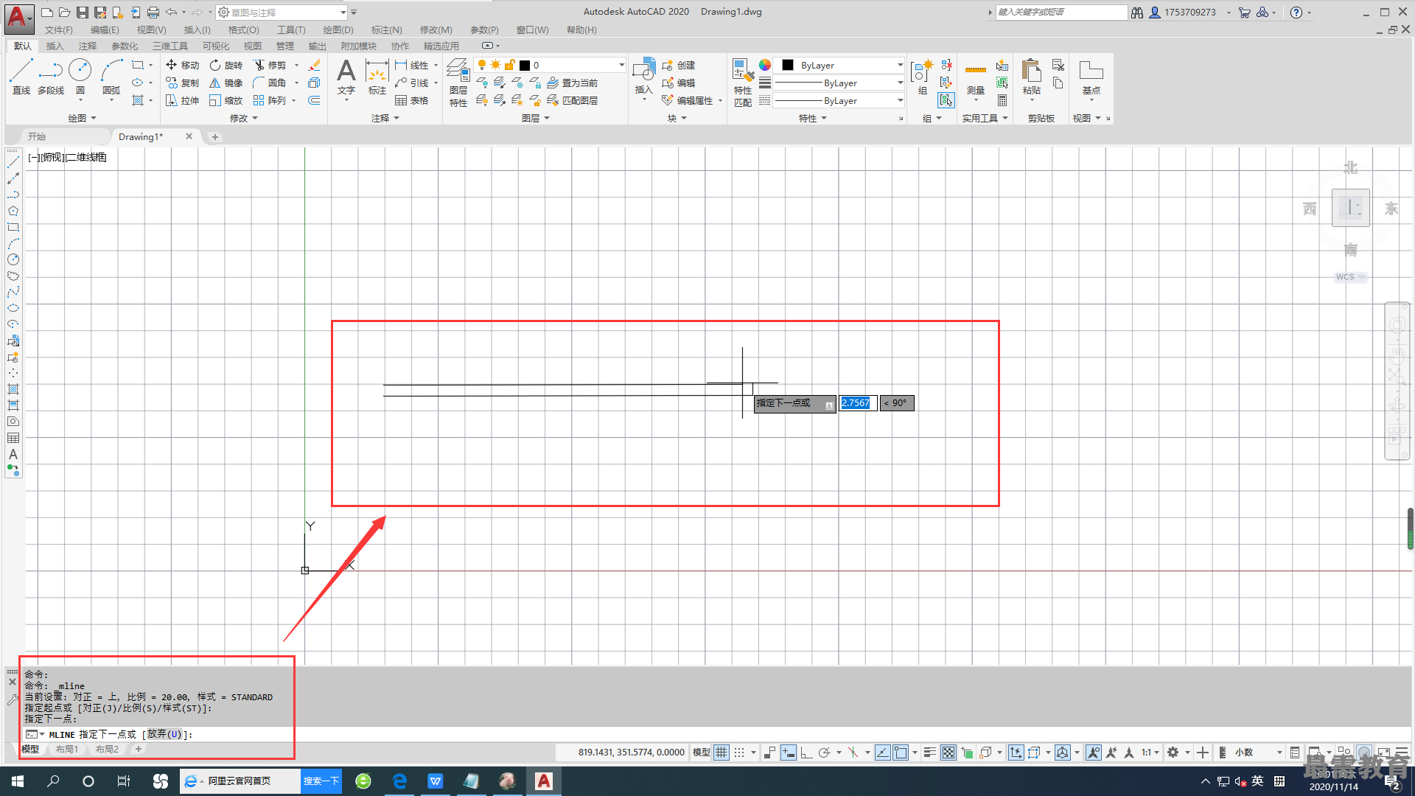Image resolution: width=1415 pixels, height=796 pixels.
Task: Toggle grid display in the status bar
Action: [722, 753]
